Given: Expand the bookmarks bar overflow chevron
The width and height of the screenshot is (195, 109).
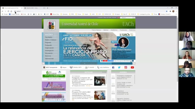Looking at the screenshot, I should click(176, 14).
